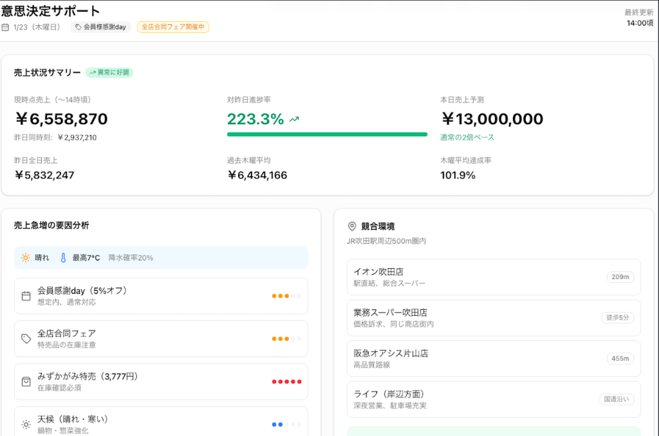
Task: Click the 徒歩5分 badge on 業務スーパー吹田店
Action: tap(617, 318)
